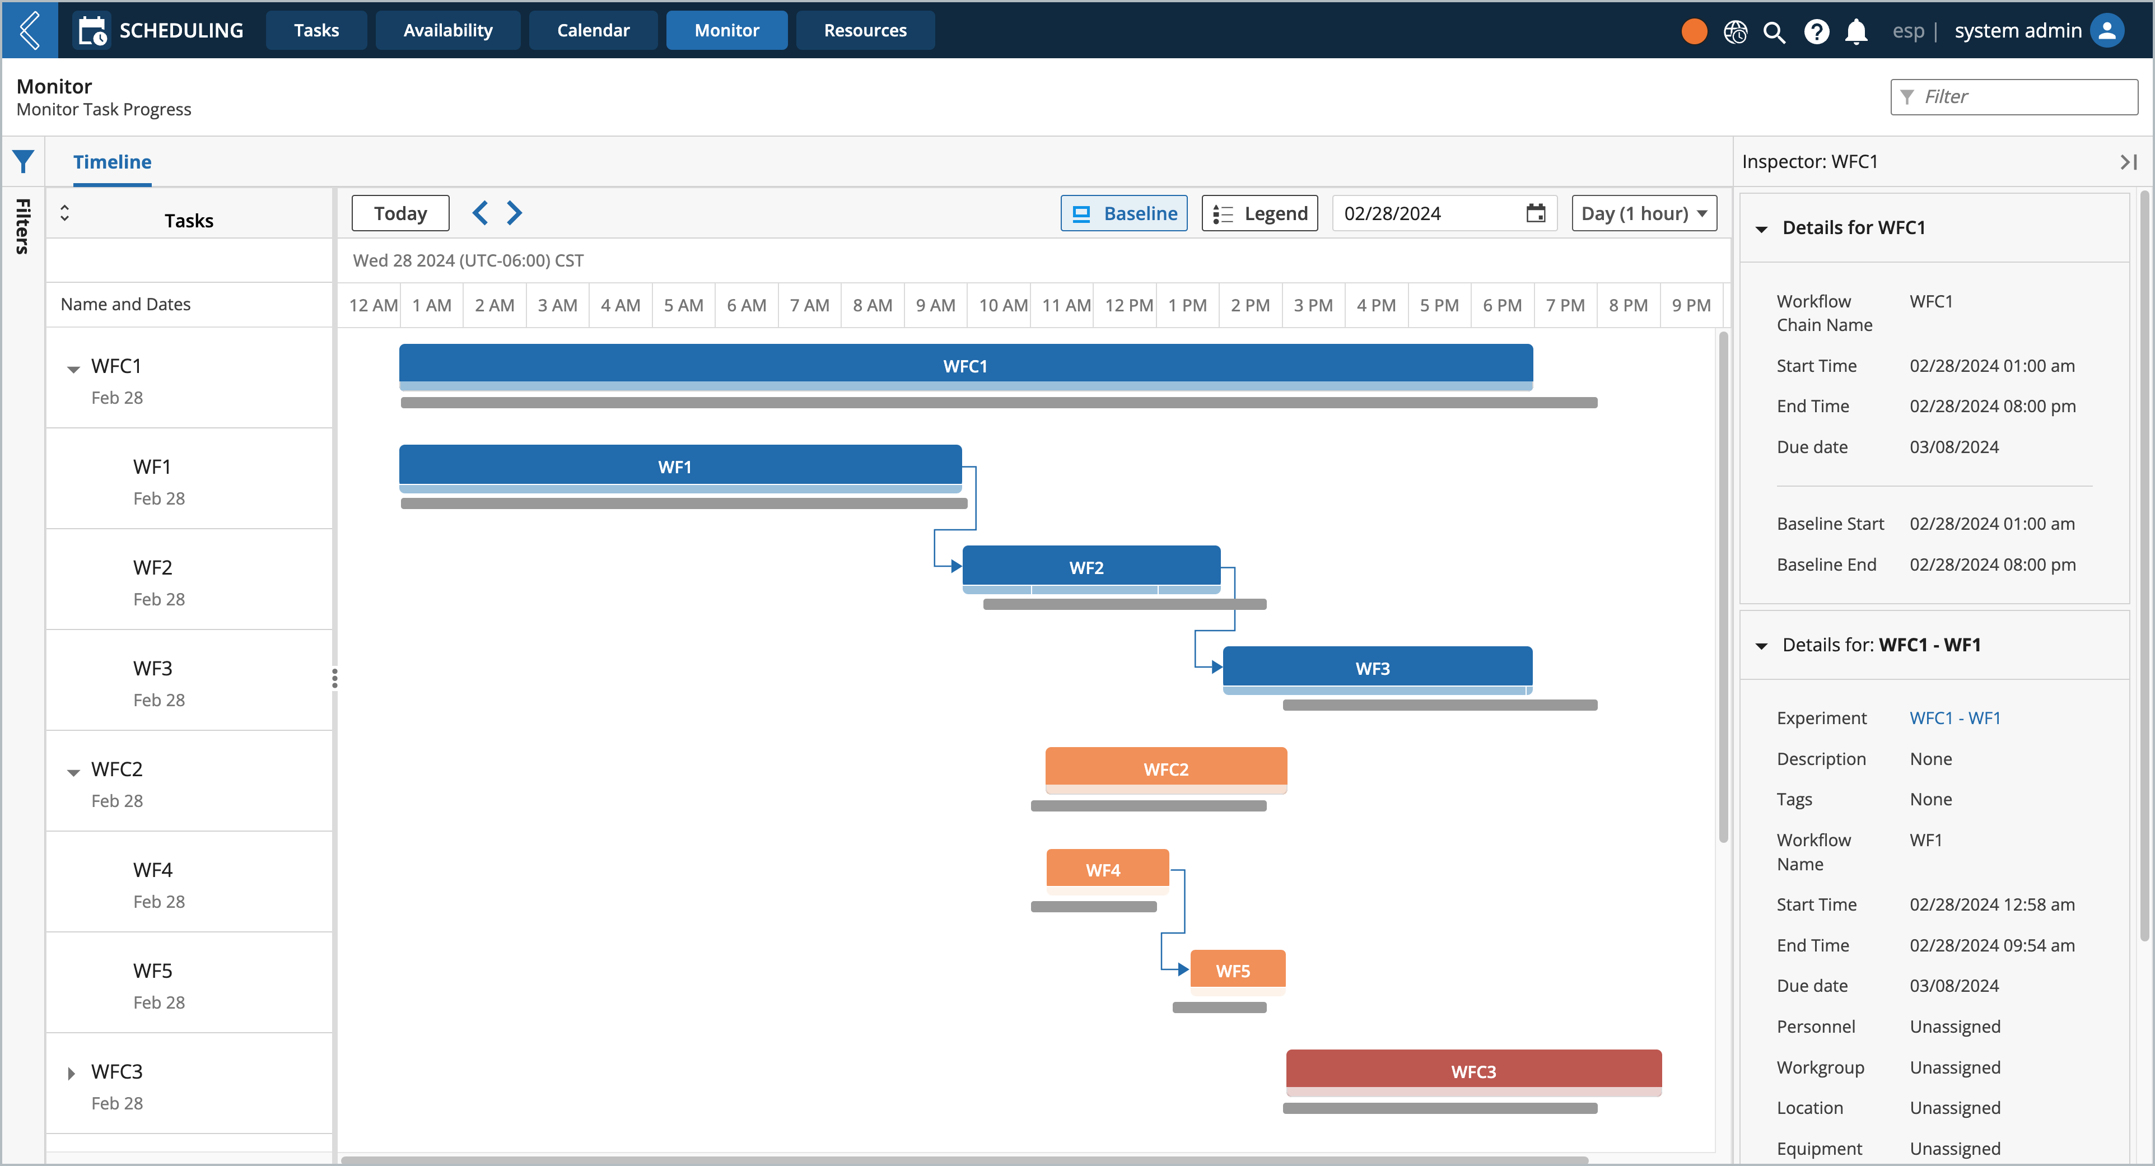Click the WFC1 Due date 03/08/2024 value
2155x1166 pixels.
click(x=1953, y=447)
